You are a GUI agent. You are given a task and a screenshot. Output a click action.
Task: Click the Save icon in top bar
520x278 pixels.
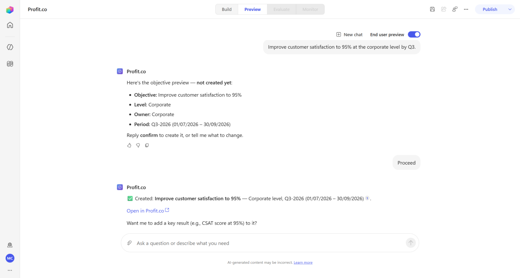tap(432, 9)
